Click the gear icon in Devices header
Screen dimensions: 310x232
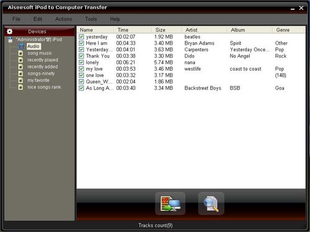9,32
